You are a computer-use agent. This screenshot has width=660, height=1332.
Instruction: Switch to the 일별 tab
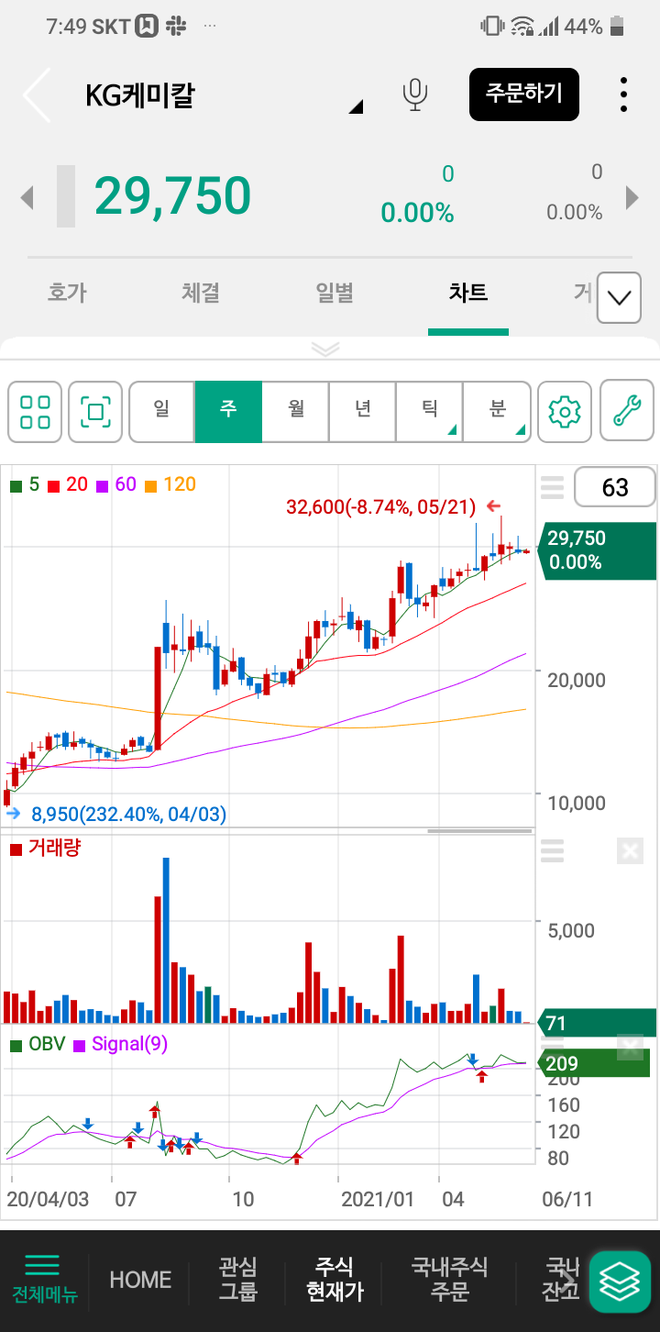pos(335,293)
